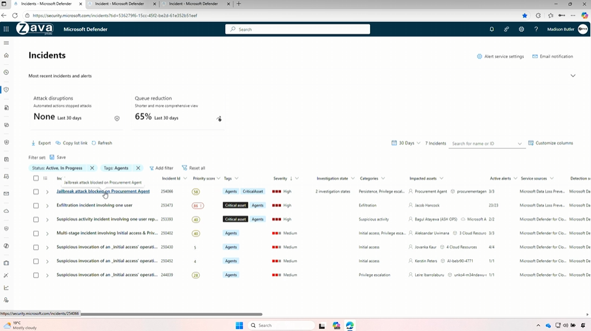591x331 pixels.
Task: Open the Copilot icon in browser toolbar
Action: 584,15
